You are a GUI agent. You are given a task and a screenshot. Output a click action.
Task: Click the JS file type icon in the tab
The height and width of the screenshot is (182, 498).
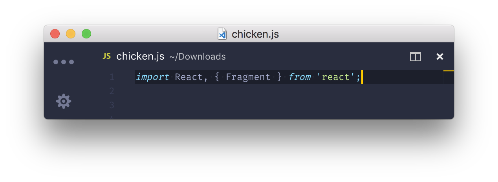pos(106,56)
